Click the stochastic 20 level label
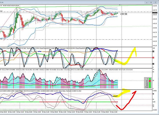Image resolution: width=159 pixels, height=115 pixels. 153,64
